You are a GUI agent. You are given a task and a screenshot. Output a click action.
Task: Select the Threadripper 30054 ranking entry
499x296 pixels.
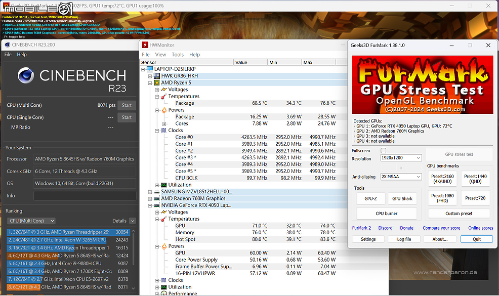coord(68,232)
